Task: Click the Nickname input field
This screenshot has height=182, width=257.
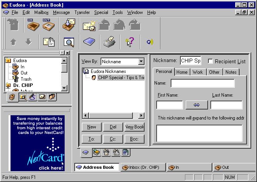Action: pos(190,61)
